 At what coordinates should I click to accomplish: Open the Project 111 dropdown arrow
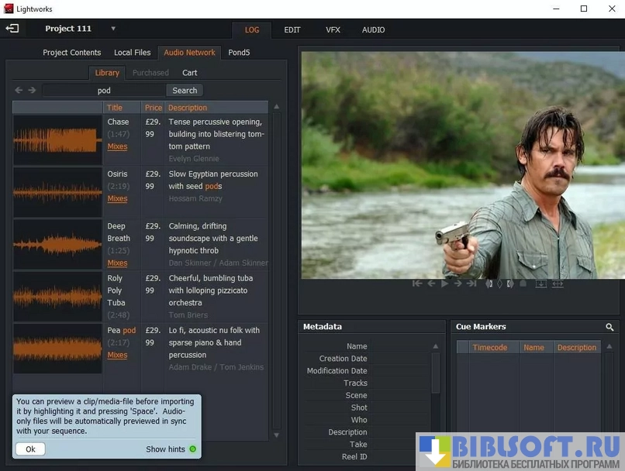coord(113,29)
